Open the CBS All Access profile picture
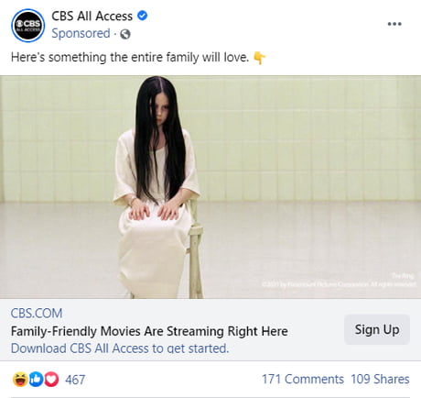Image resolution: width=421 pixels, height=398 pixels. click(28, 26)
